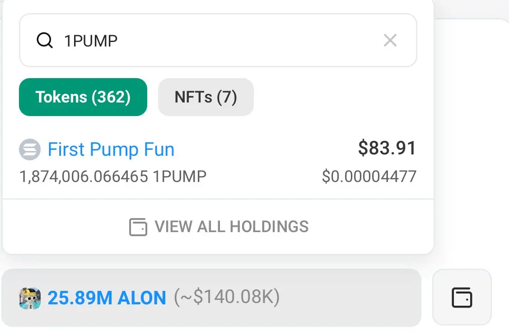Switch to the NFTs (7) tab

[x=205, y=97]
